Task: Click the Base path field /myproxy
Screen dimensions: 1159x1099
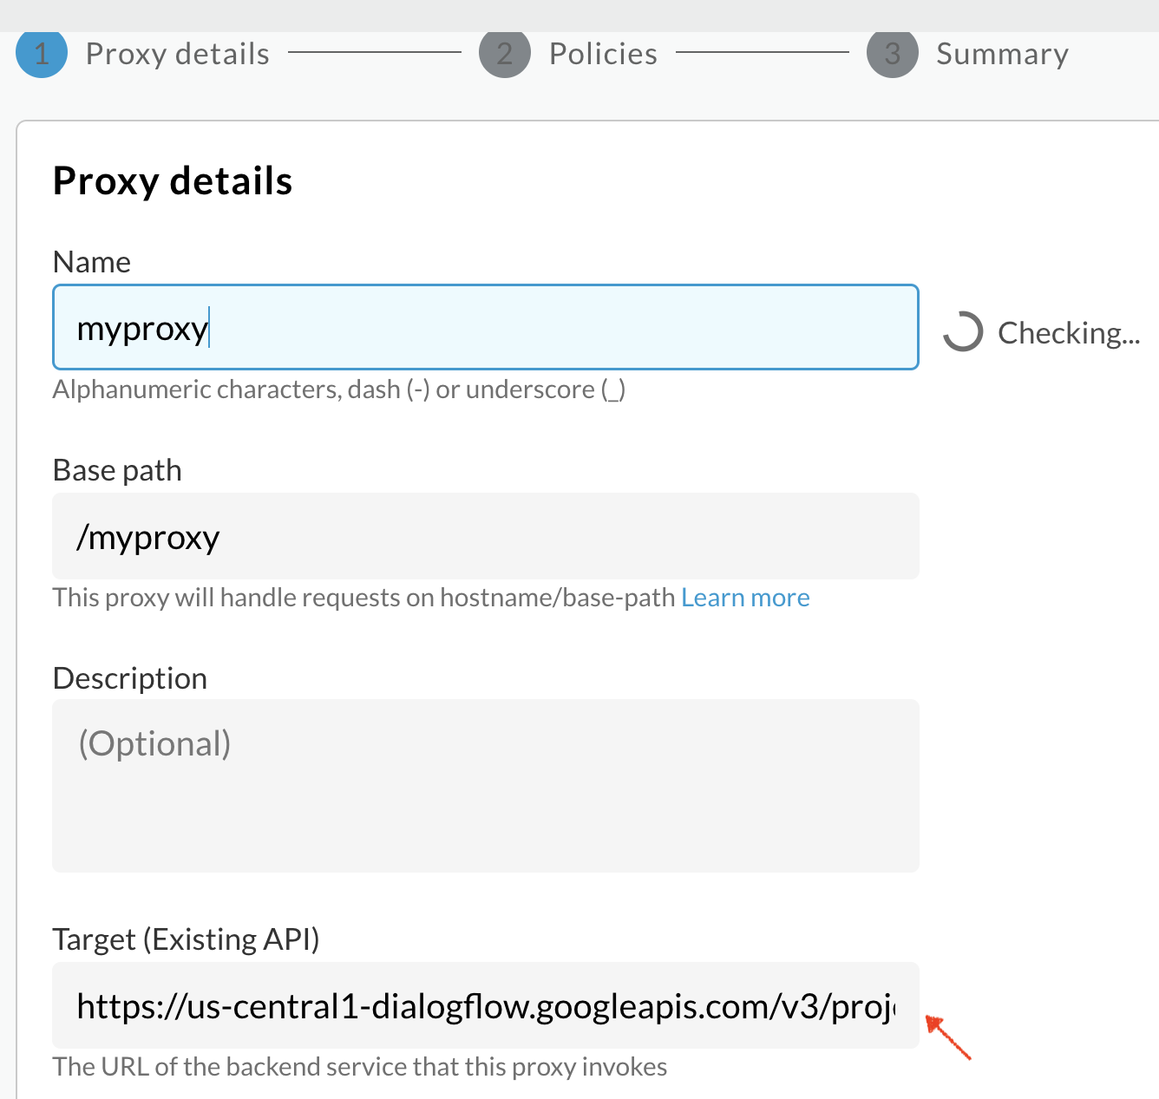Action: pyautogui.click(x=486, y=536)
